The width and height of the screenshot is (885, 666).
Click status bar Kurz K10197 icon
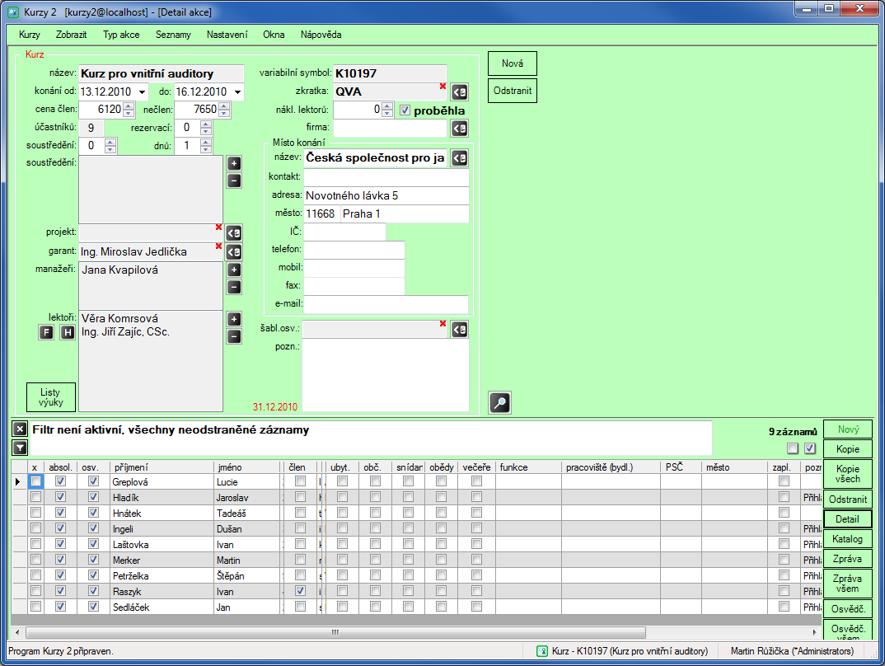point(542,651)
